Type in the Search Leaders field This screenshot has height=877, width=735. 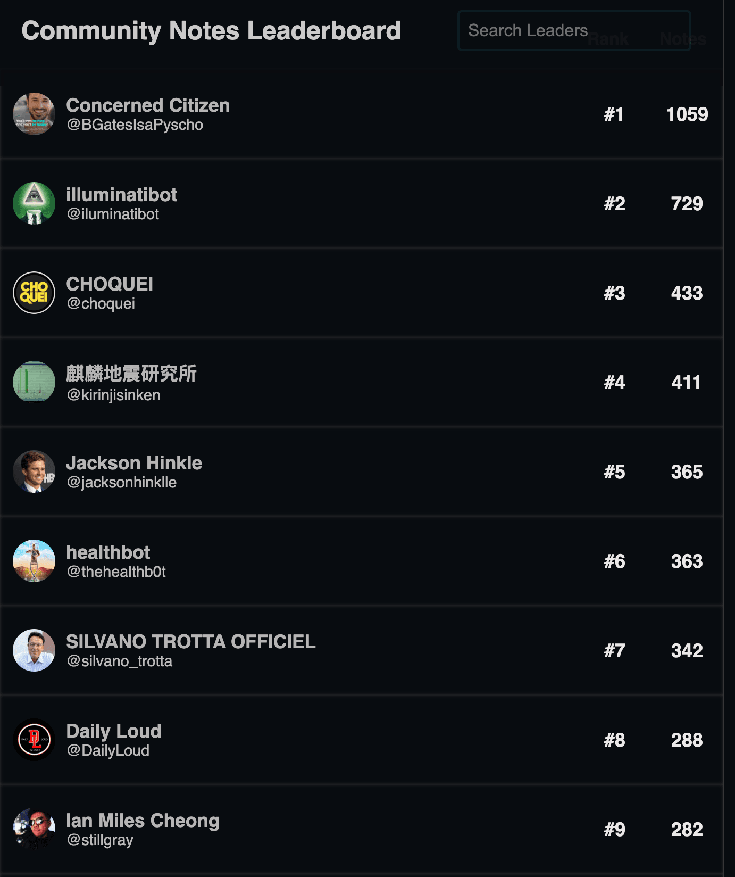pyautogui.click(x=573, y=31)
